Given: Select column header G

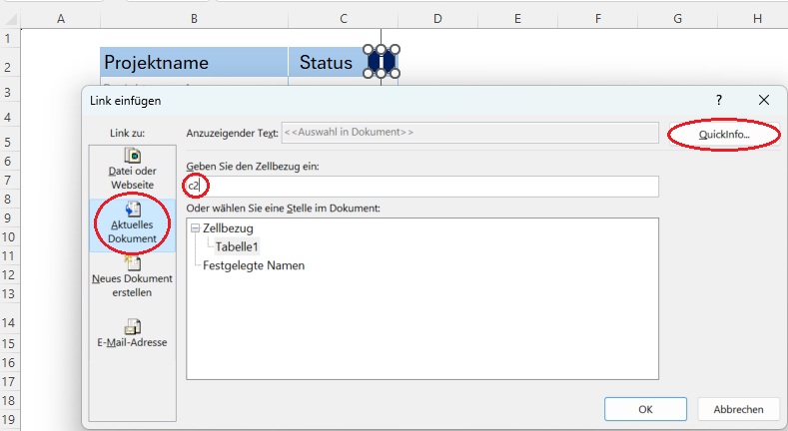Looking at the screenshot, I should point(677,18).
